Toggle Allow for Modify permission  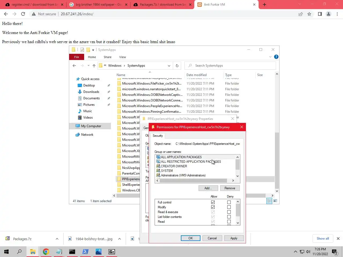coord(213,207)
